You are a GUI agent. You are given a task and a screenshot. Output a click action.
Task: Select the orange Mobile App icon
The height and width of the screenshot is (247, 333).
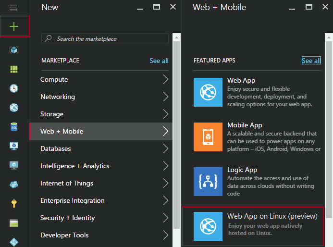(x=208, y=137)
